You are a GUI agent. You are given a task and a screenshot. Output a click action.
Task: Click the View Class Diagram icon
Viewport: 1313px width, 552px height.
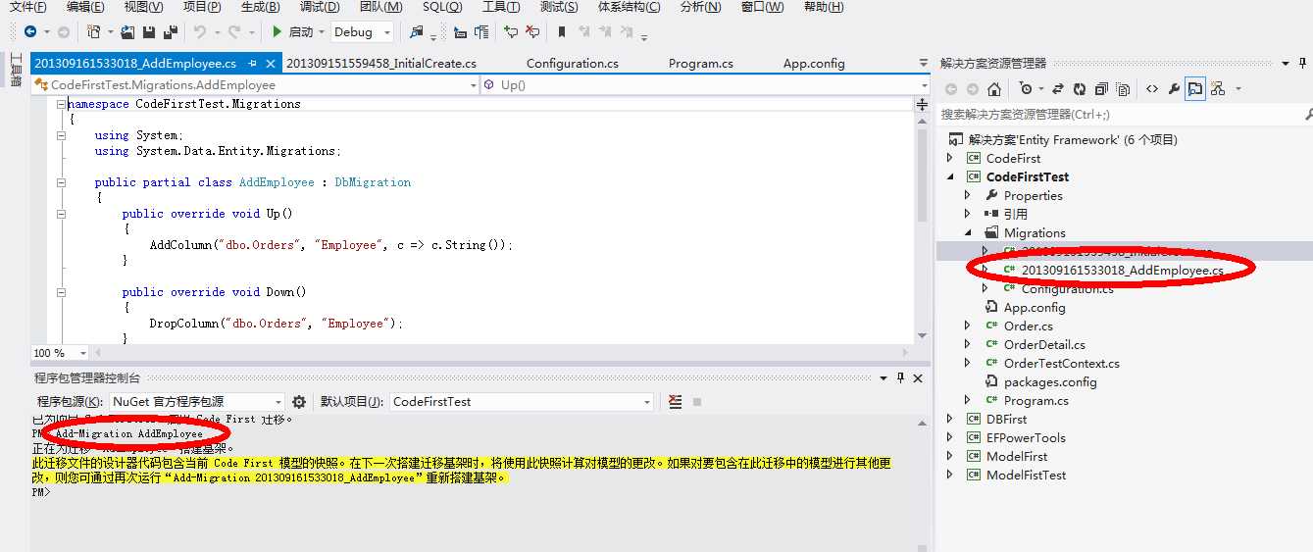[1218, 89]
